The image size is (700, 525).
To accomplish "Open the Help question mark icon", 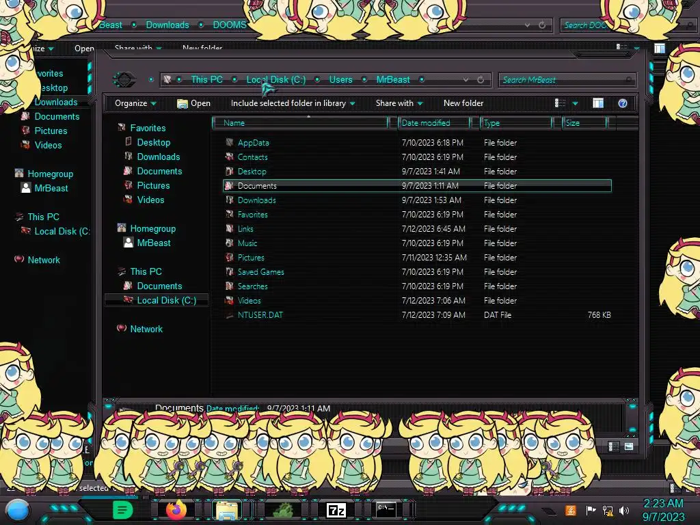I will (623, 103).
